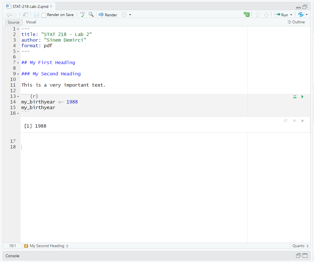Viewport: 314px width, 262px height.
Task: Show document in new window icon
Action: click(x=26, y=15)
